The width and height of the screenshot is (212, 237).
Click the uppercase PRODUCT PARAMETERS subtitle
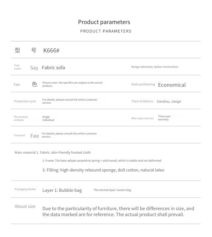coord(106,31)
